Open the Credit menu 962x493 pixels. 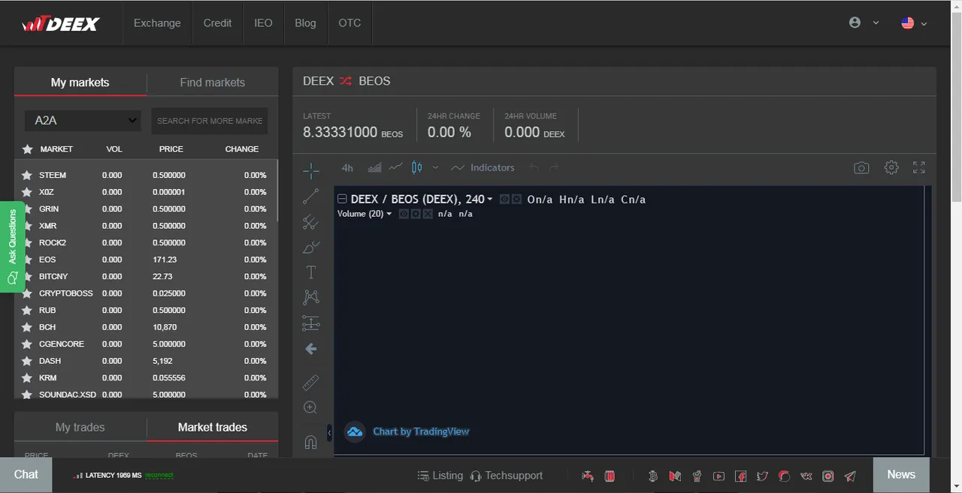tap(217, 23)
